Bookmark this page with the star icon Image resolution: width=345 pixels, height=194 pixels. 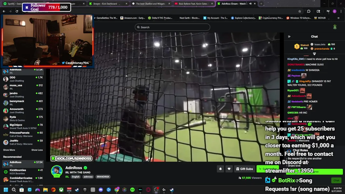(x=299, y=11)
